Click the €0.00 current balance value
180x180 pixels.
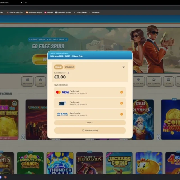(x=60, y=77)
